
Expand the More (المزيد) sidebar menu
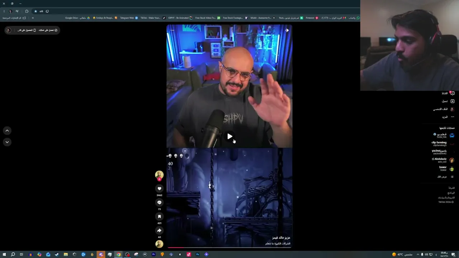coord(448,117)
